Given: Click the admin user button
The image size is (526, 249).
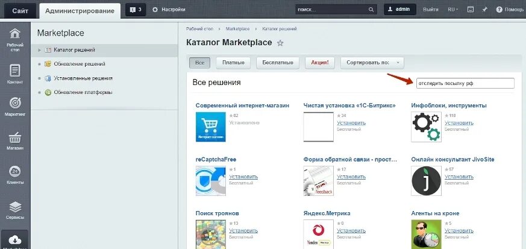Looking at the screenshot, I should click(400, 10).
